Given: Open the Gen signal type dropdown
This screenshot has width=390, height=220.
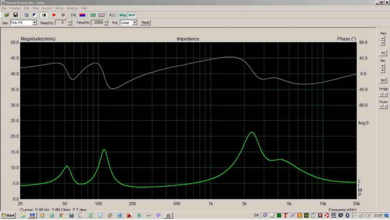Looking at the screenshot, I should [24, 23].
